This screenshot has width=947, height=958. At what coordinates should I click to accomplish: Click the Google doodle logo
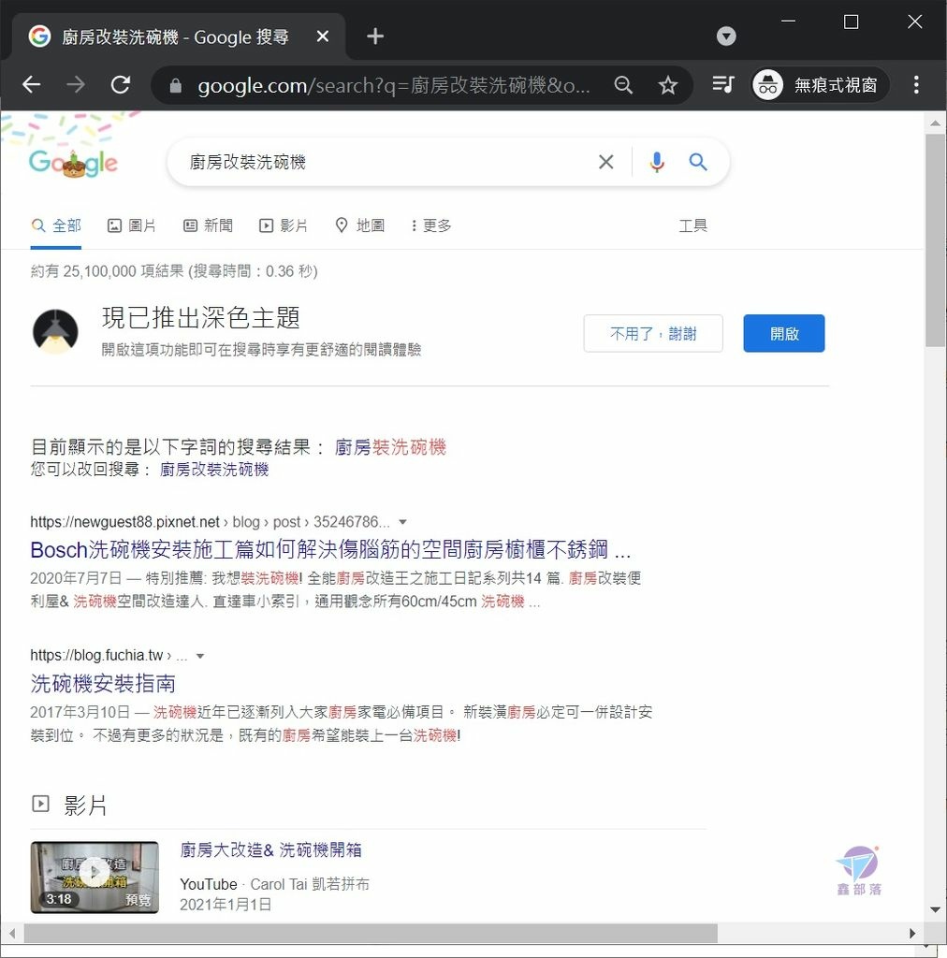point(73,163)
